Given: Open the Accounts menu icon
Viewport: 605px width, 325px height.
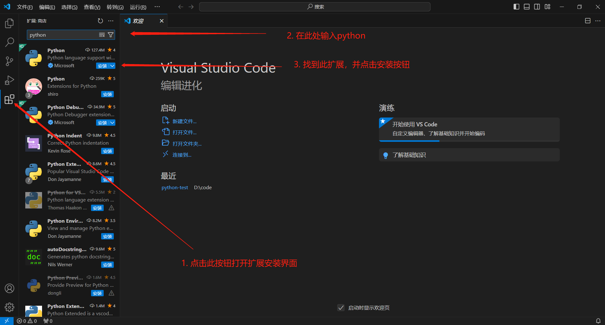Looking at the screenshot, I should point(9,288).
